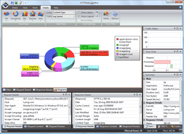Click the broom clear icon in quick access toolbar
This screenshot has height=134, width=184.
tap(20, 3)
